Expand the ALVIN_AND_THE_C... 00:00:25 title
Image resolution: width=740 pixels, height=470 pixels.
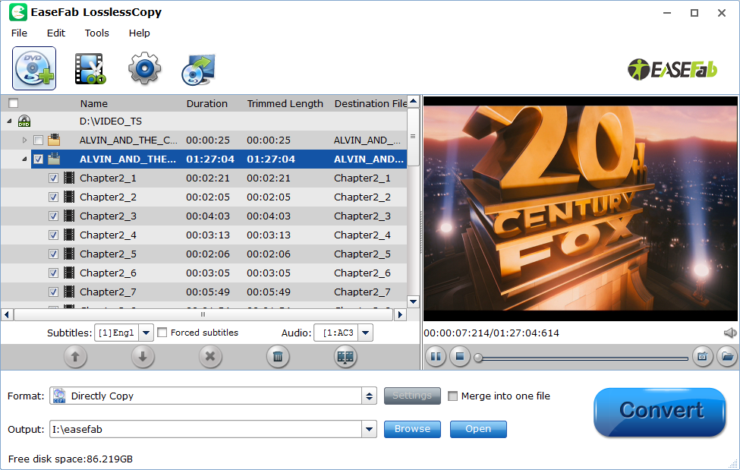24,140
